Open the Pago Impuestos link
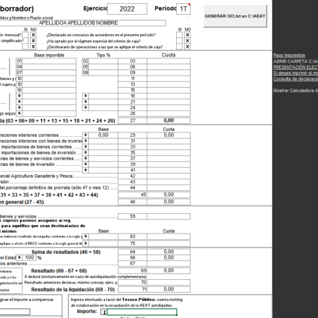This screenshot has height=318, width=318. (289, 55)
